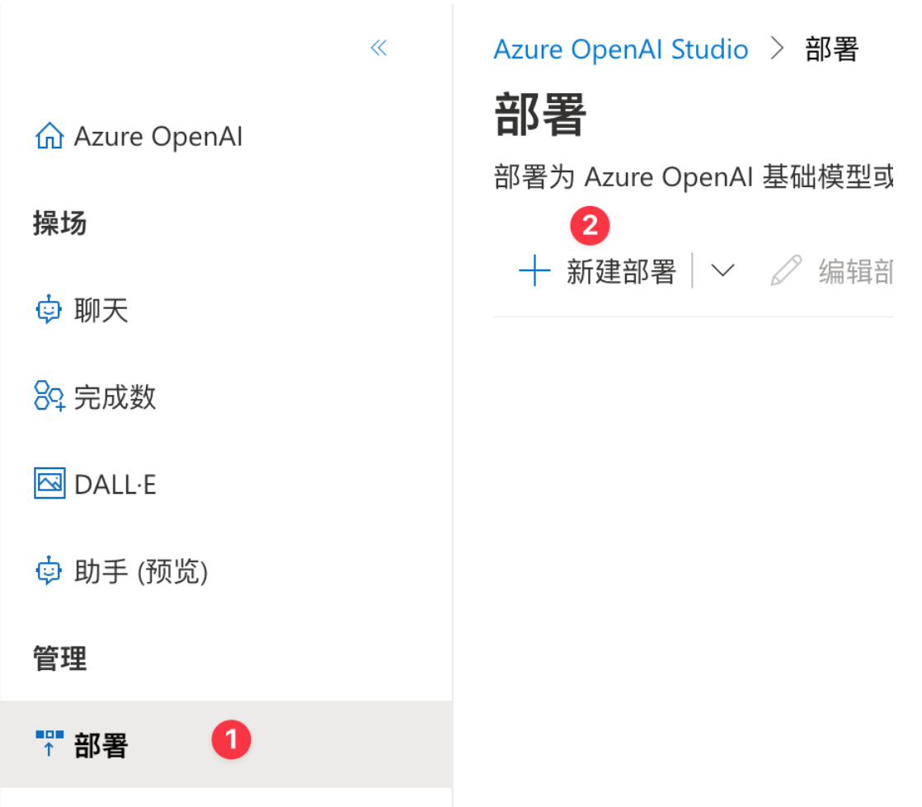Go to DALL·E in the sidebar
This screenshot has height=807, width=922.
(115, 485)
